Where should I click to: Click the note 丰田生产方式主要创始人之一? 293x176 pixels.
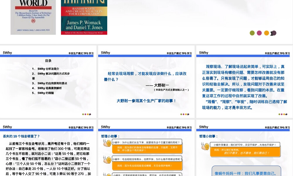[171, 90]
